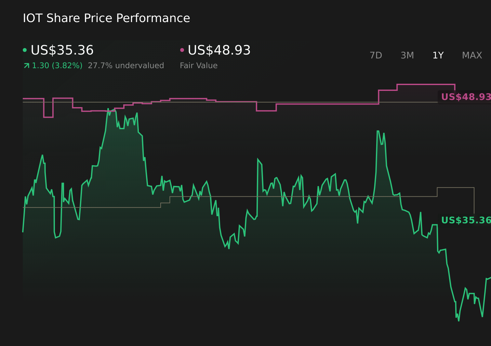The width and height of the screenshot is (491, 346).
Task: Click the pink US$48.93 chart end label
Action: coord(465,97)
